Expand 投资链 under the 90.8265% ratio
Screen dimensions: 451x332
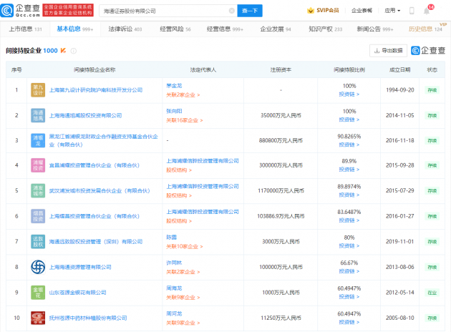(x=348, y=145)
